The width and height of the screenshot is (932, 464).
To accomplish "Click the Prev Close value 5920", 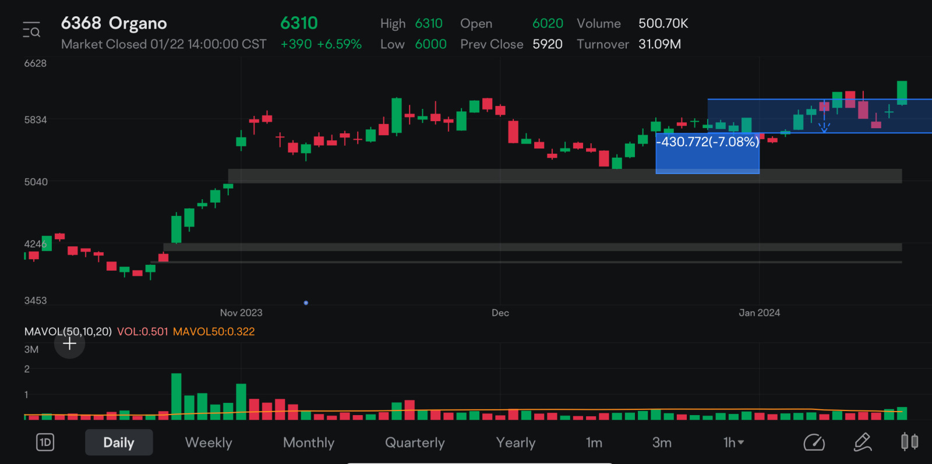I will coord(548,44).
